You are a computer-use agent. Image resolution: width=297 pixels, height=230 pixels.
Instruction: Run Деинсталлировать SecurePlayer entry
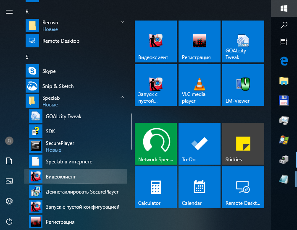pos(76,192)
